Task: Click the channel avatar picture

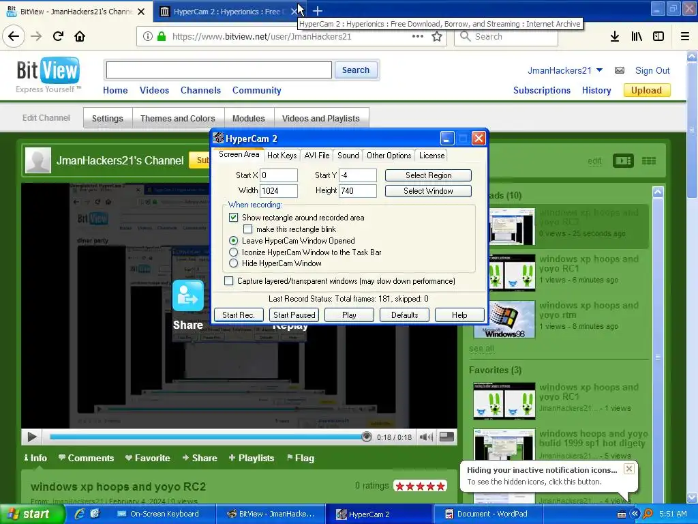Action: coord(38,160)
